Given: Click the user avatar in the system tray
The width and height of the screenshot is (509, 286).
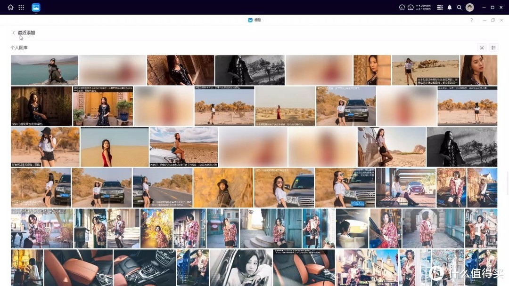Looking at the screenshot, I should 469,7.
